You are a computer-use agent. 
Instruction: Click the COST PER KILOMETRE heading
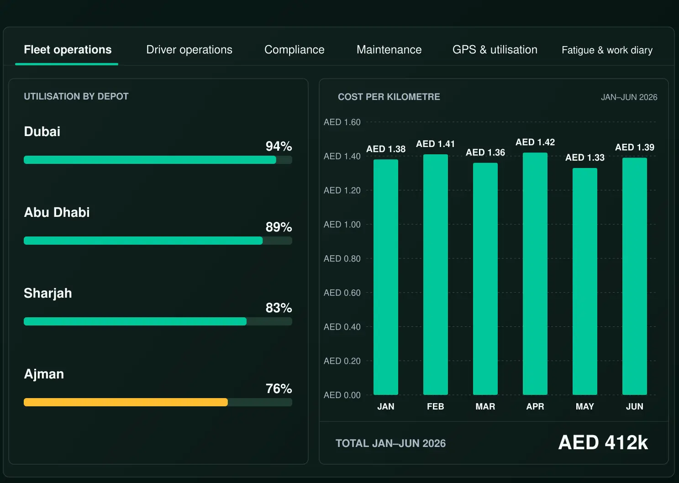(x=389, y=97)
